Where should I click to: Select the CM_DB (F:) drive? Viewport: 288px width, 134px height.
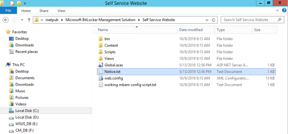pyautogui.click(x=24, y=131)
